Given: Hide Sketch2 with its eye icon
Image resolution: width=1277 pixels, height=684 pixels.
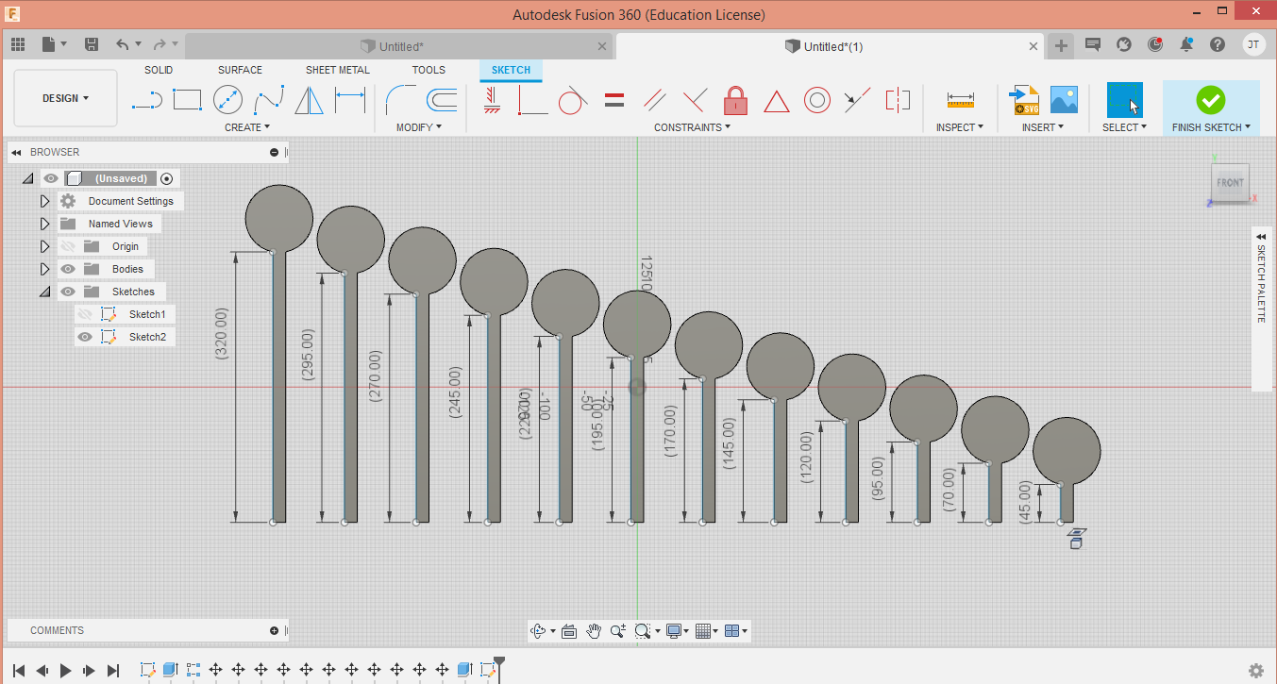Looking at the screenshot, I should 85,337.
